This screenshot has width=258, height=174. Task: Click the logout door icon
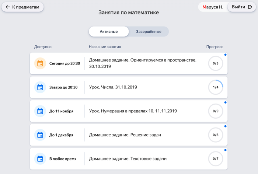click(250, 7)
